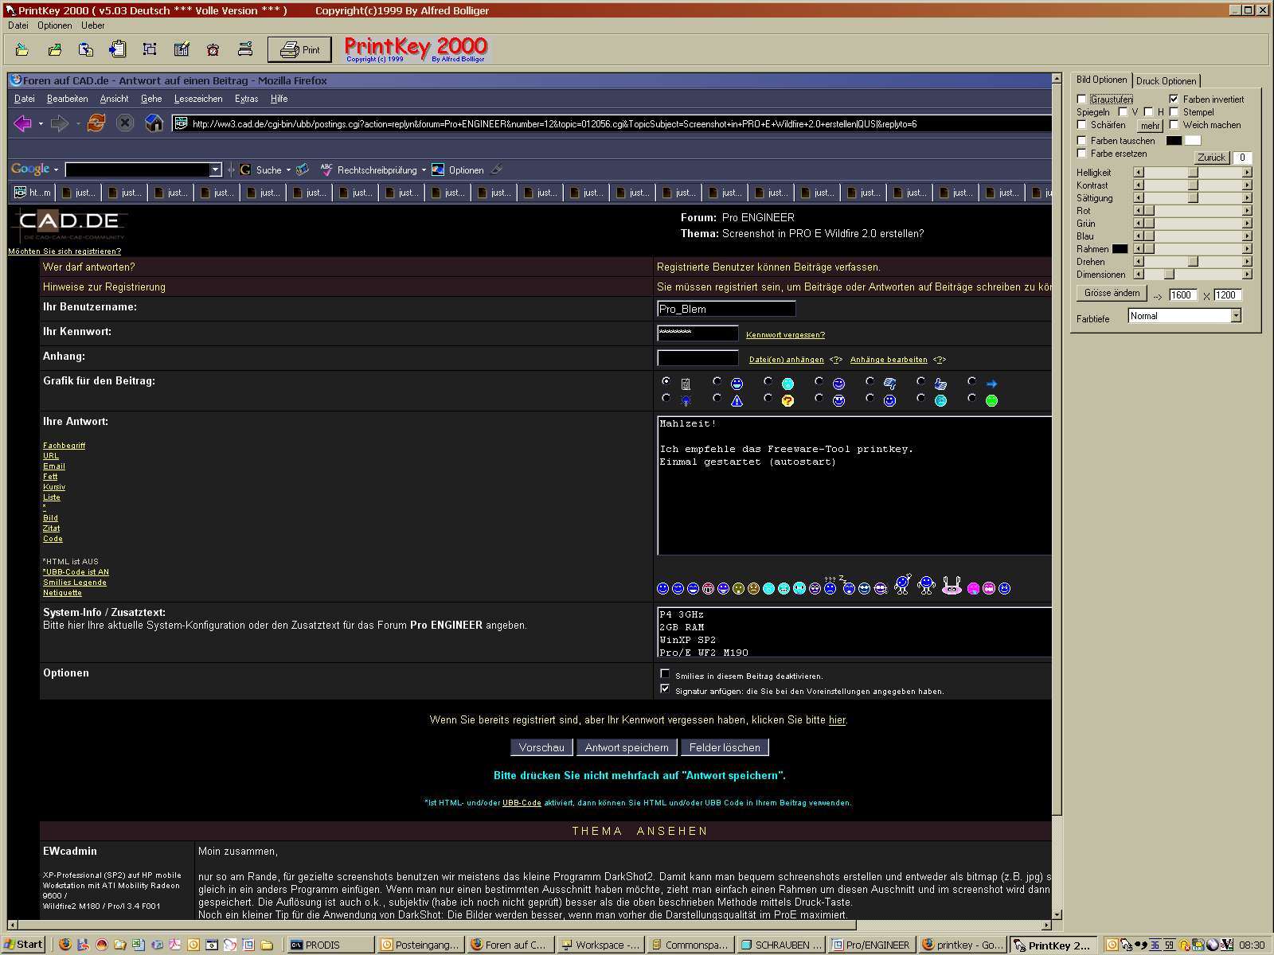Click the Google toolbar highlighter pen icon
The height and width of the screenshot is (955, 1274).
click(x=496, y=169)
